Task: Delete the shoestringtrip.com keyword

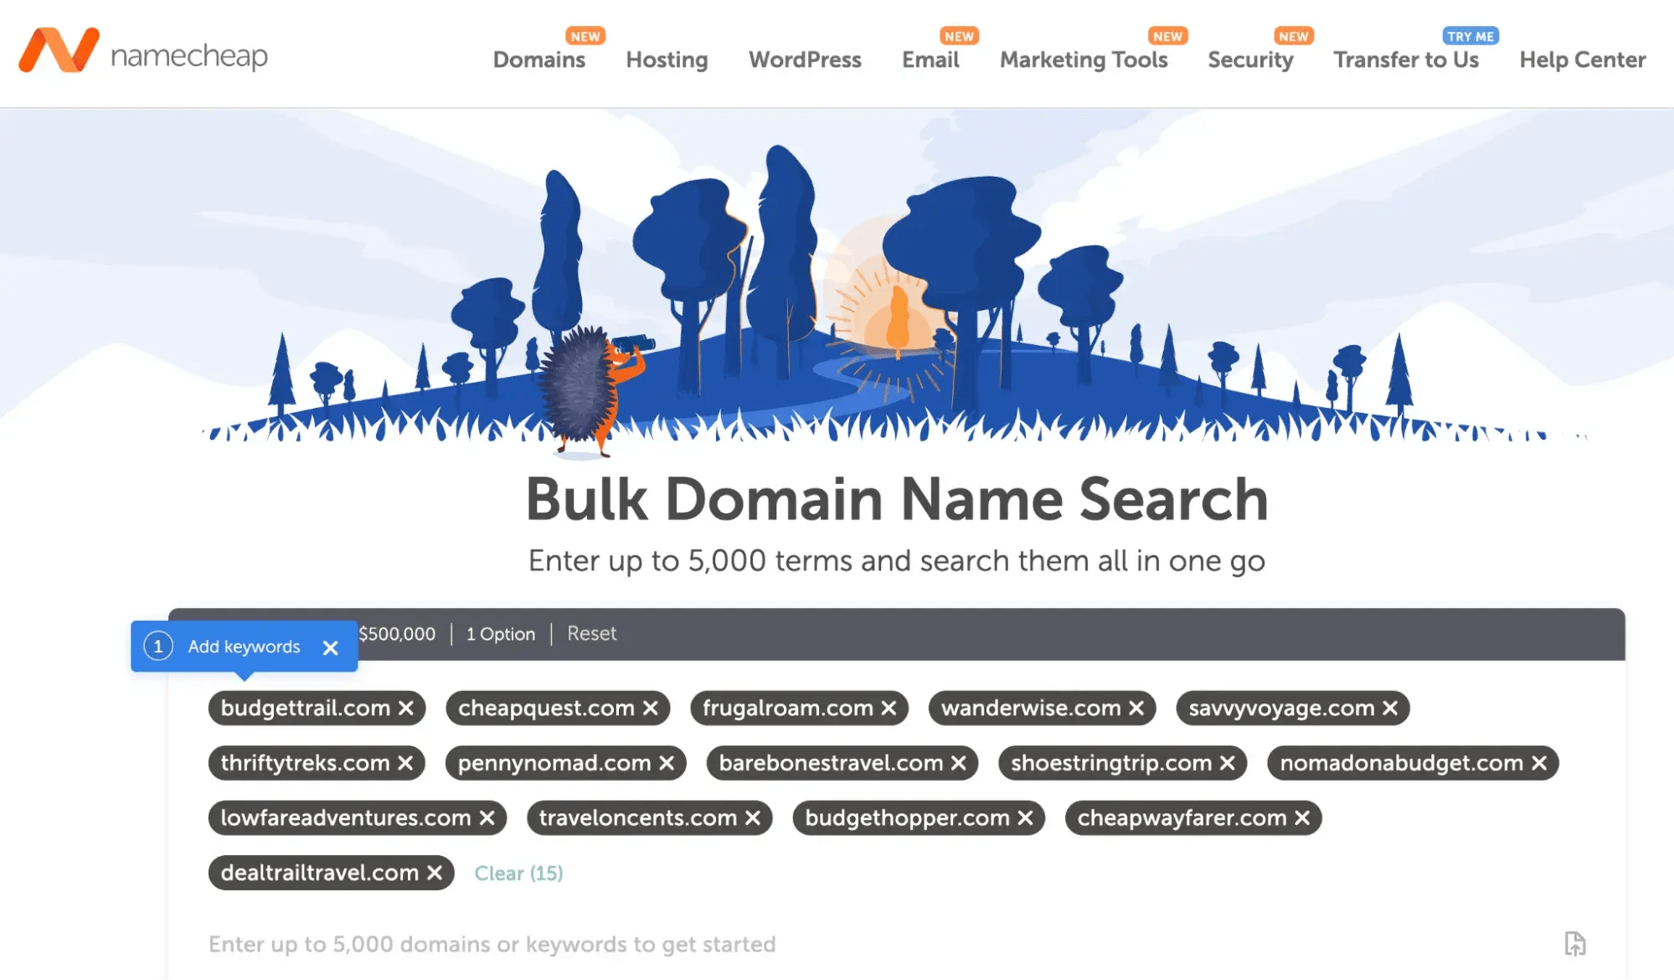Action: point(1227,763)
